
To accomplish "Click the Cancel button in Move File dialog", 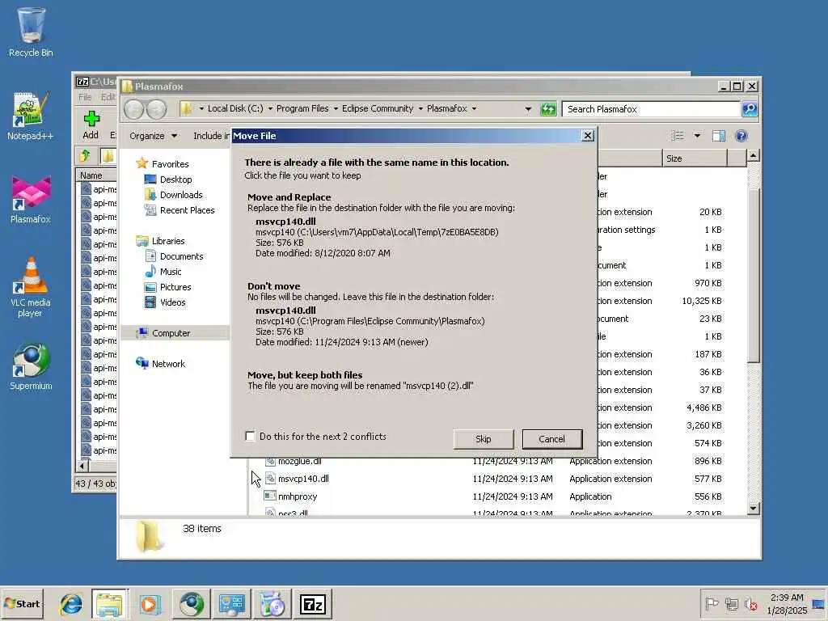I will pos(551,439).
